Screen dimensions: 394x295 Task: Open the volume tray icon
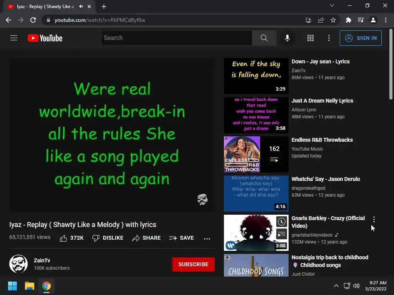tap(356, 286)
